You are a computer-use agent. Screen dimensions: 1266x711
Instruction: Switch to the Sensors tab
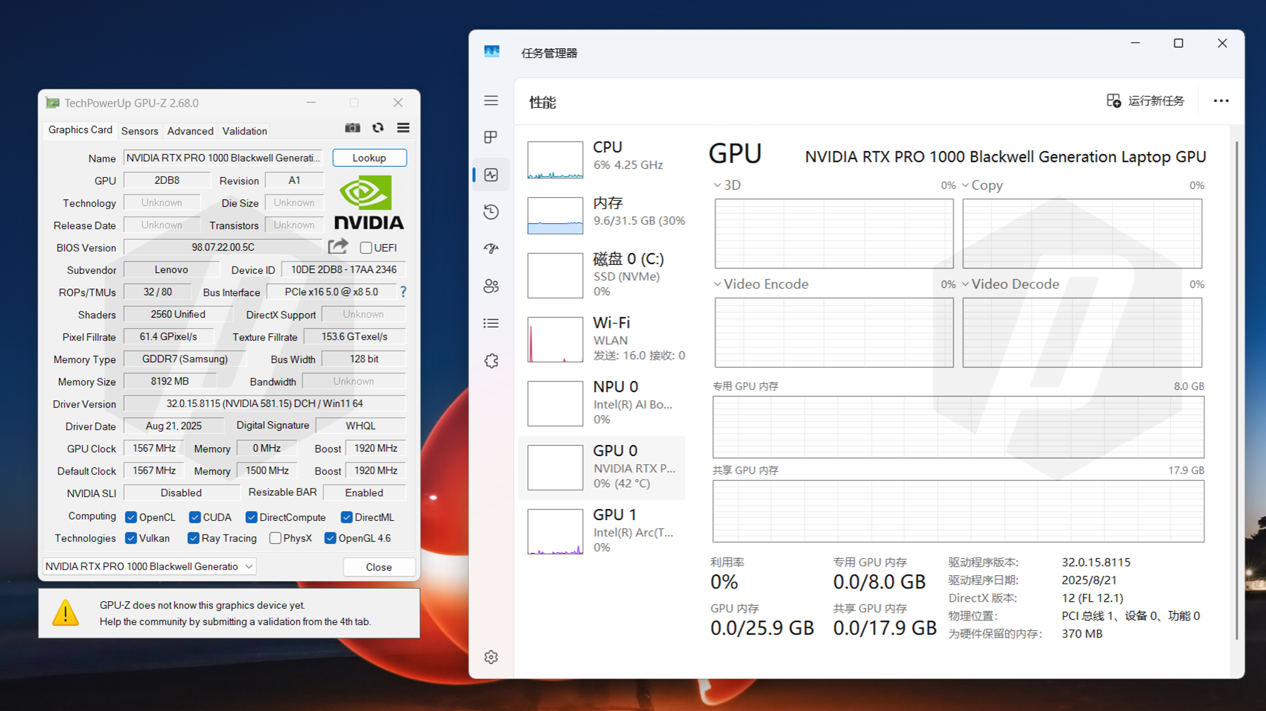point(139,131)
